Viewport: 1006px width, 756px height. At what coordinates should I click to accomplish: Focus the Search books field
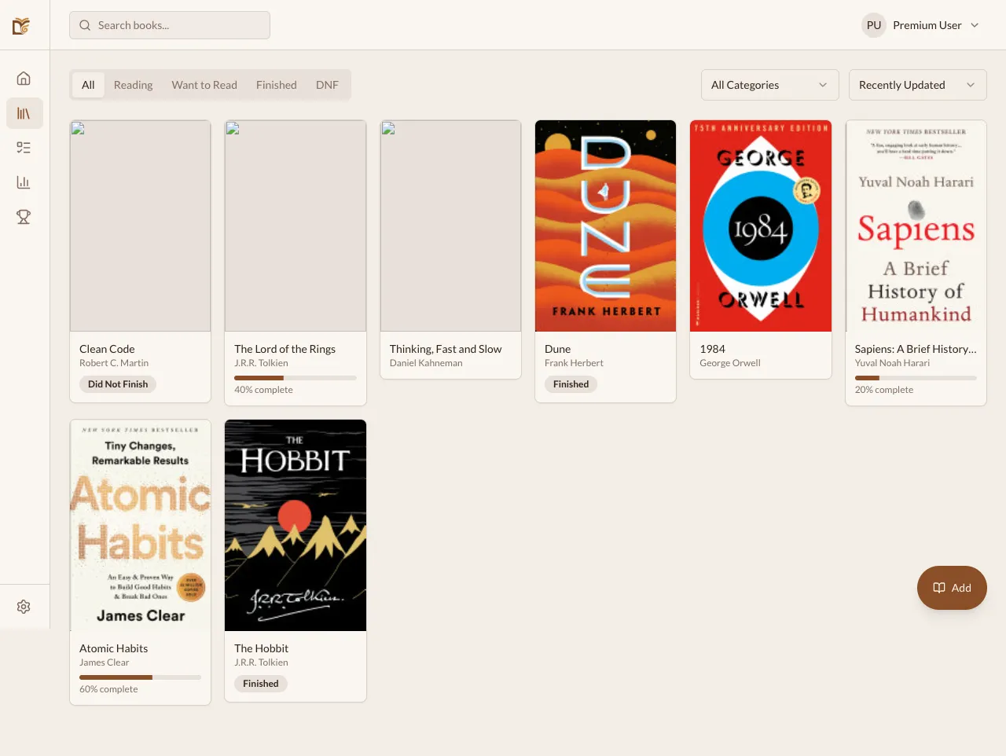[170, 25]
